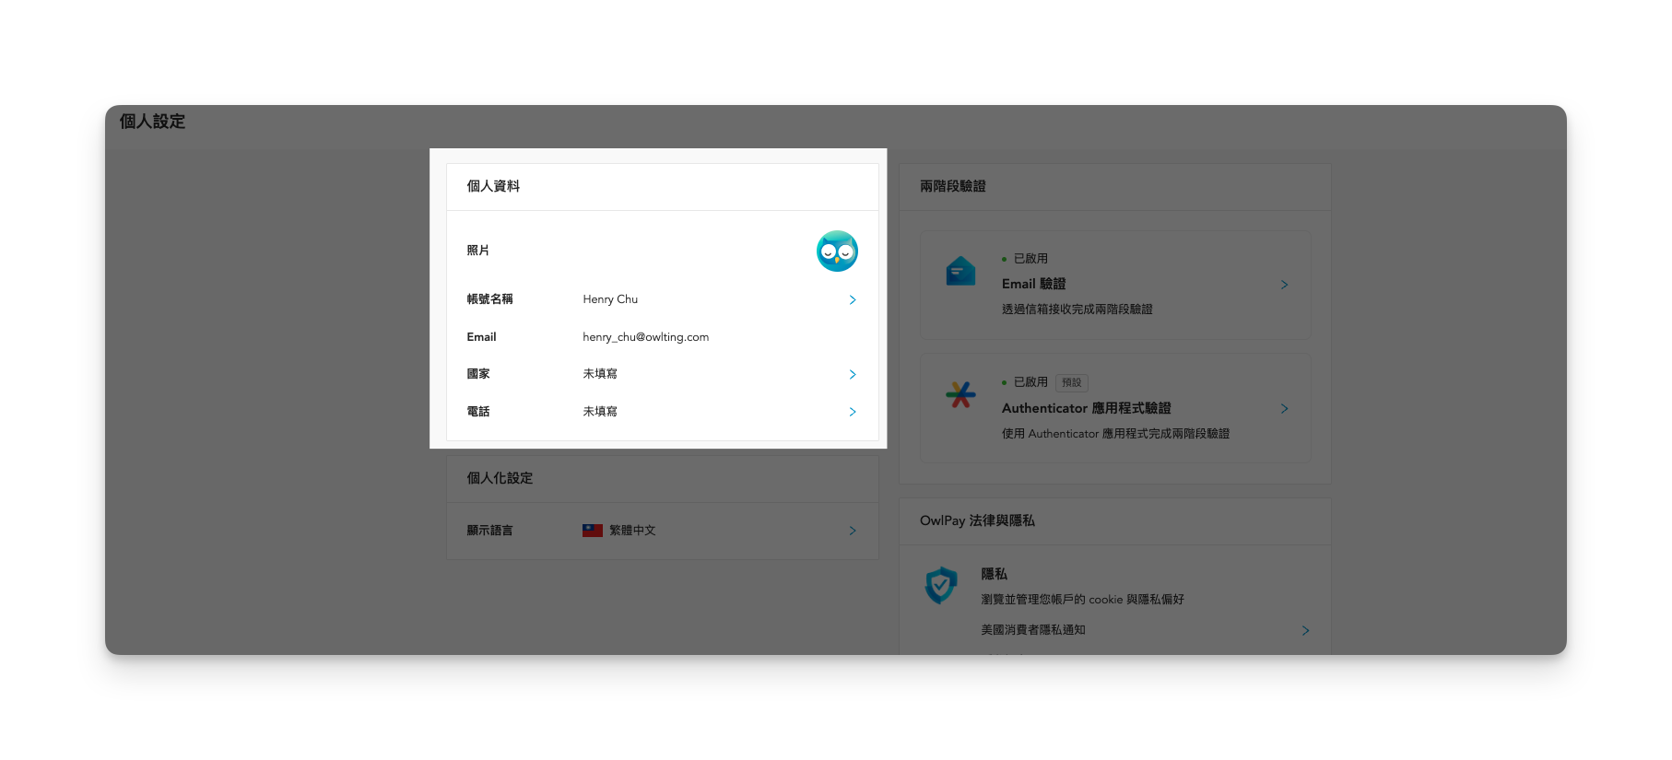This screenshot has height=760, width=1672.
Task: Open the 美國消費者隱私通知 chevron
Action: pyautogui.click(x=1305, y=630)
